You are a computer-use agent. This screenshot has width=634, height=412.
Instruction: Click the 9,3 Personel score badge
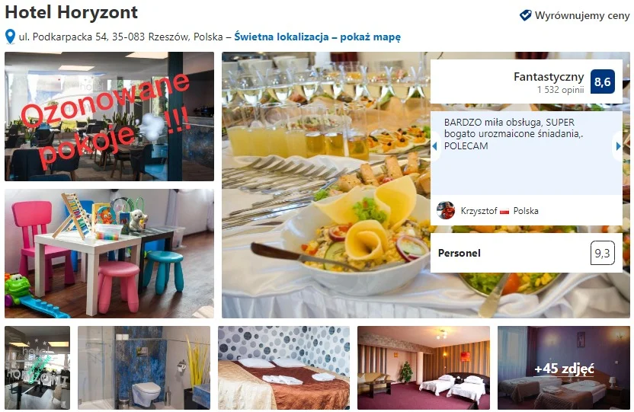pyautogui.click(x=602, y=254)
